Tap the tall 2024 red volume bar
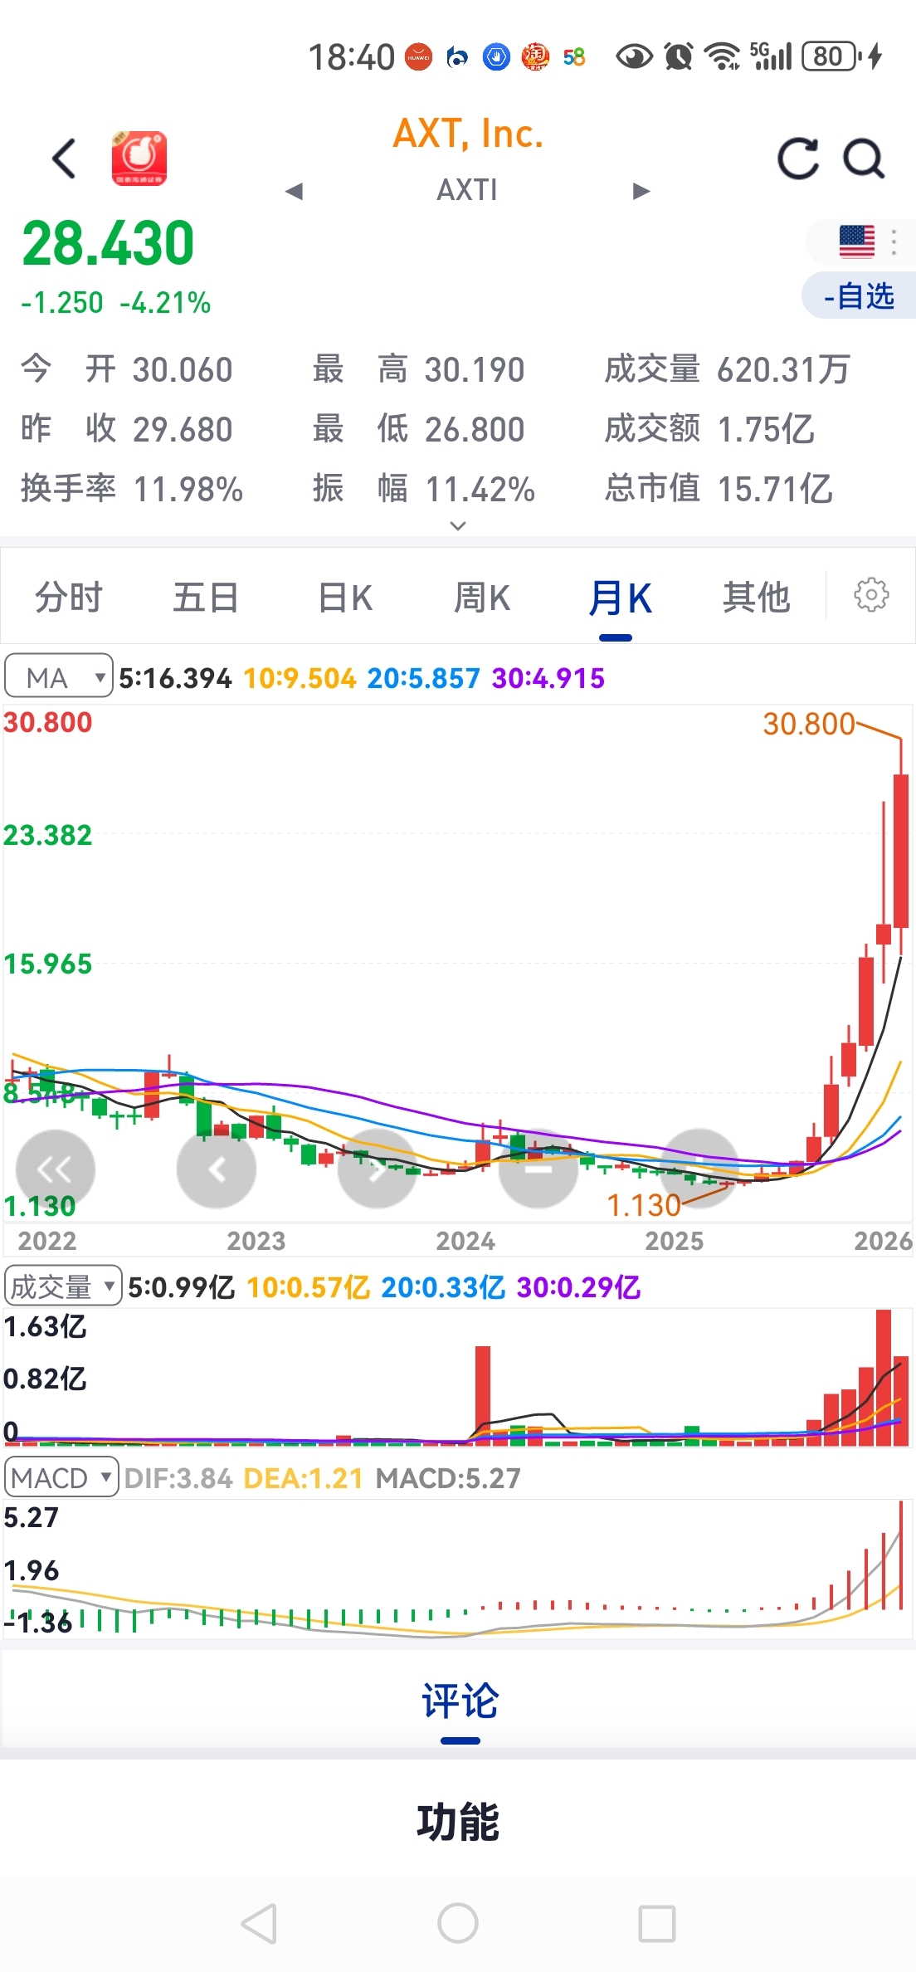 coord(483,1395)
